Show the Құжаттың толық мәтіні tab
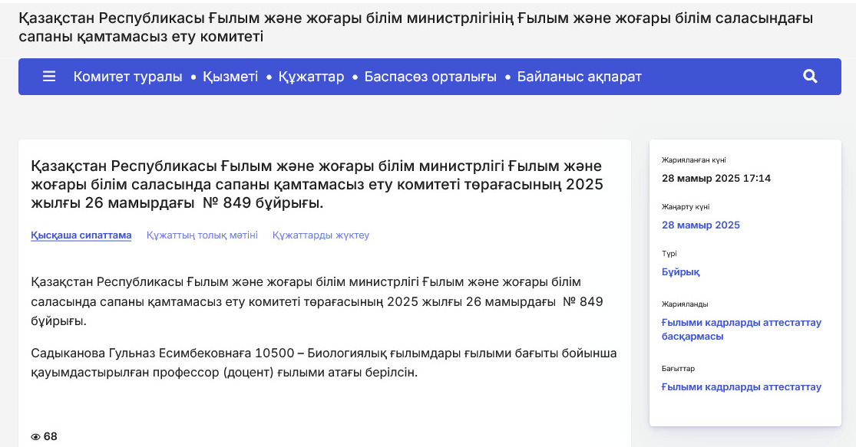The width and height of the screenshot is (856, 447). pos(202,235)
